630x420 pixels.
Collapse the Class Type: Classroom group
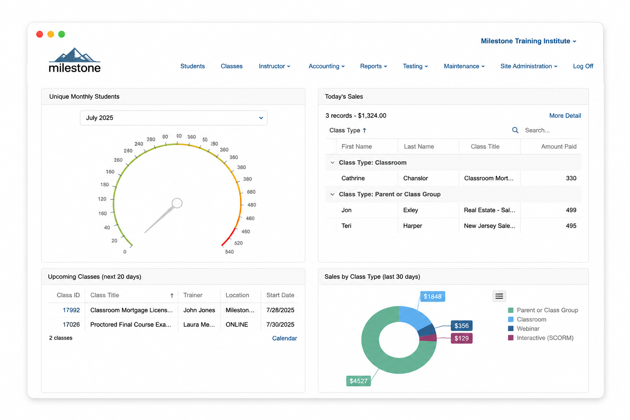tap(332, 163)
